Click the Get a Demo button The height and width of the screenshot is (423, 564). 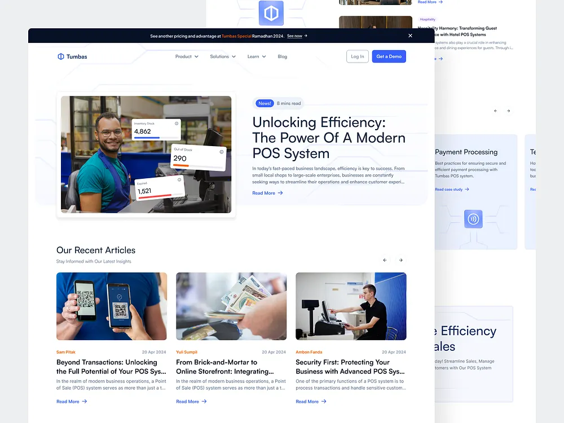pos(389,56)
